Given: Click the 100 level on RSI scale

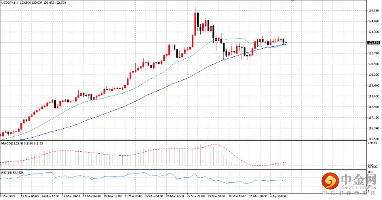Looking at the screenshot, I should pyautogui.click(x=370, y=172).
